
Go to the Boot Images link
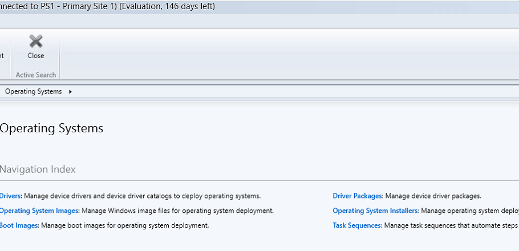point(19,225)
